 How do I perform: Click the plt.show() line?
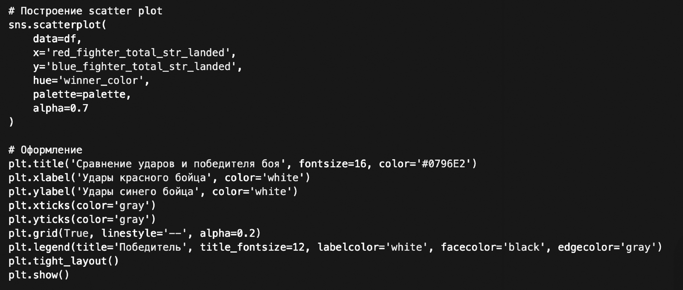pyautogui.click(x=39, y=275)
